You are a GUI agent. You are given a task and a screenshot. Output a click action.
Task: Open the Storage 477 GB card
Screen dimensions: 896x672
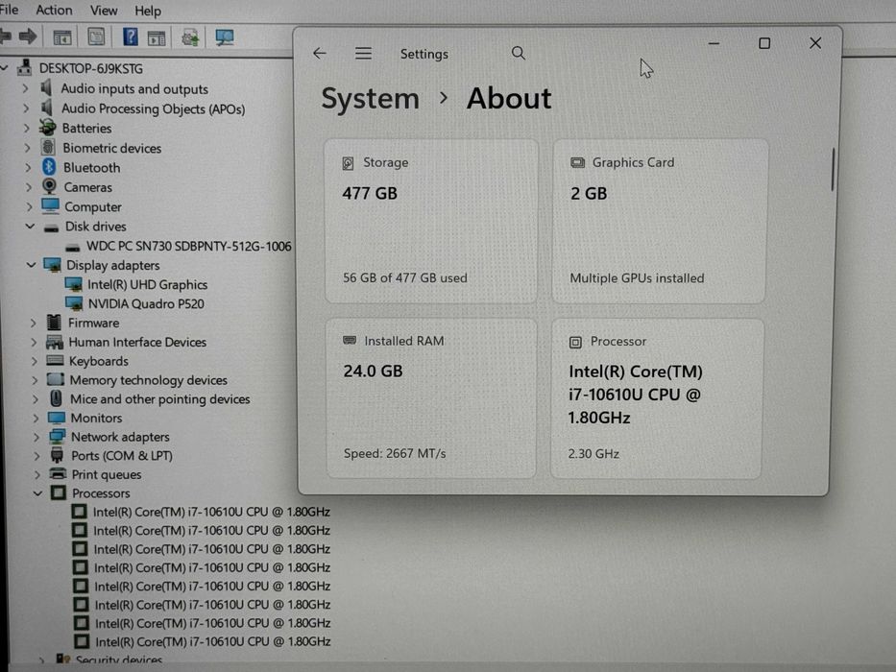pyautogui.click(x=431, y=221)
